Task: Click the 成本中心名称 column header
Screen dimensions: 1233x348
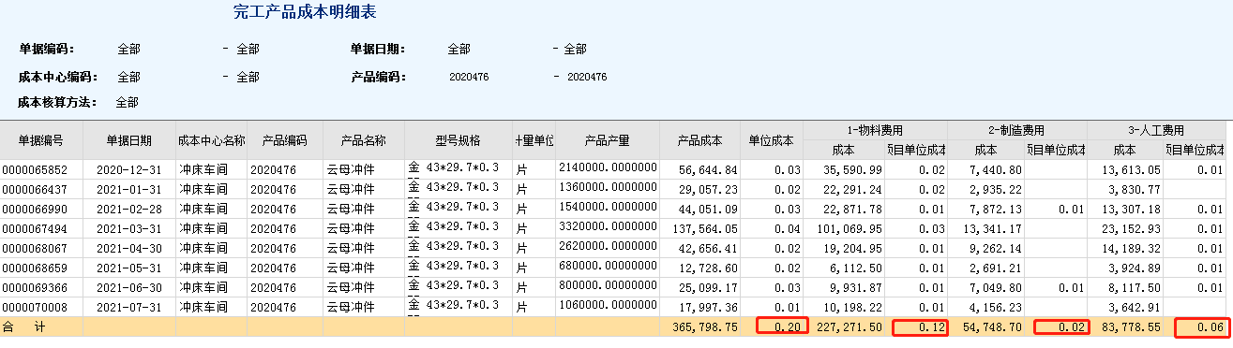Action: coord(211,140)
